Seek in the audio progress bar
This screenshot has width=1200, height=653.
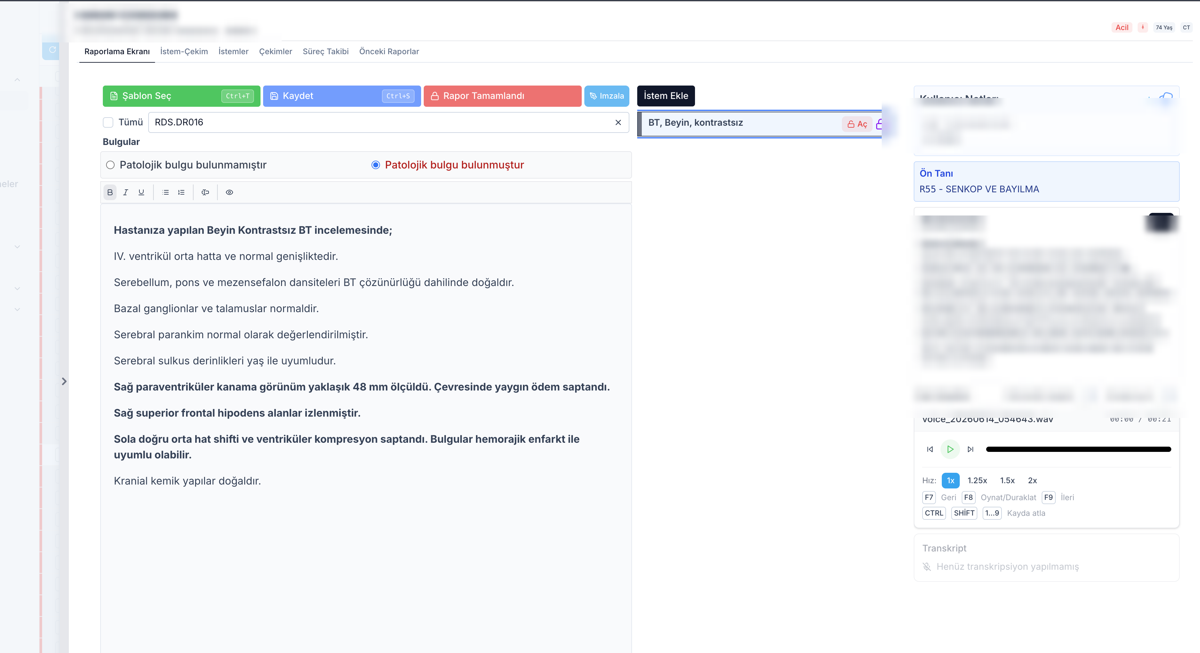[1079, 450]
